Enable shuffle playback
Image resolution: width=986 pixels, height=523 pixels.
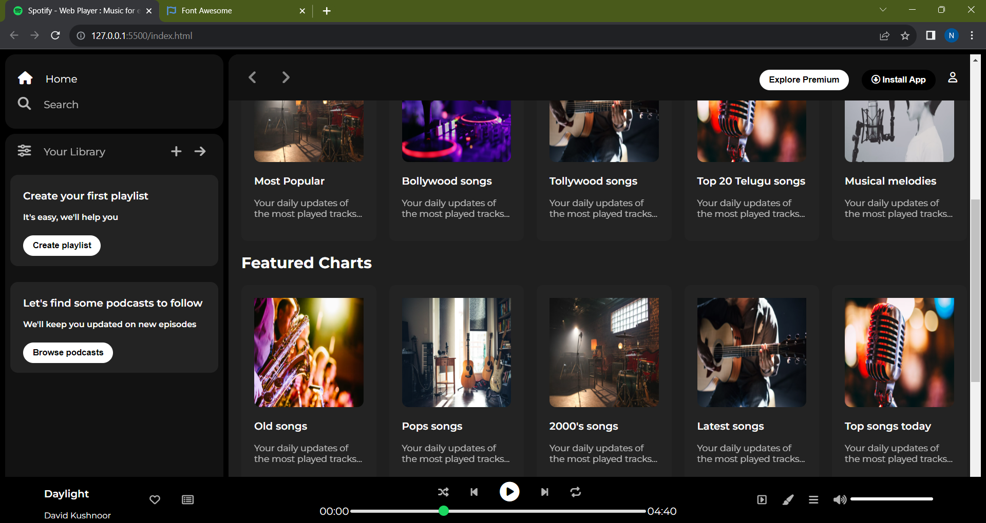(443, 492)
